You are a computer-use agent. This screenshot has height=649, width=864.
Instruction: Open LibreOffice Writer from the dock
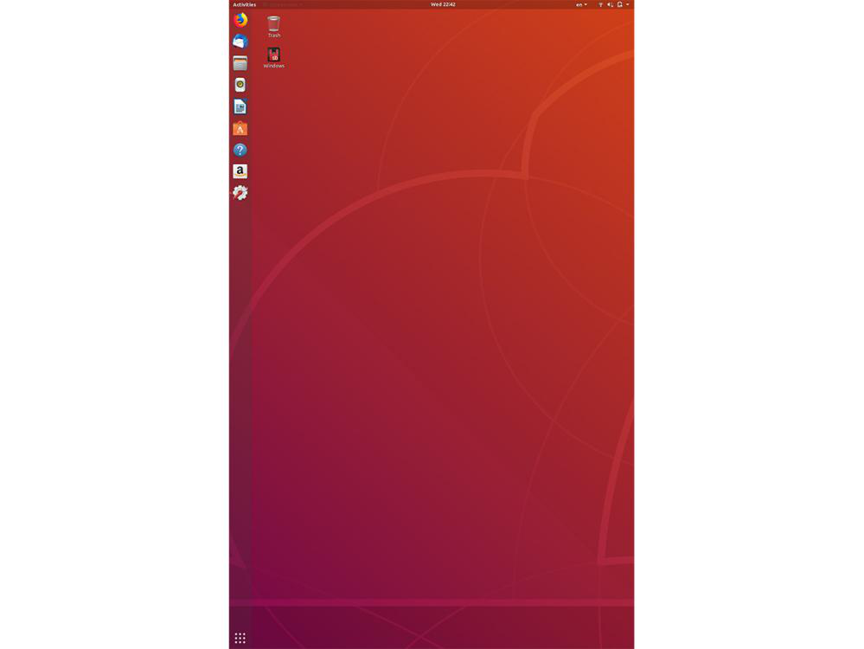click(240, 106)
